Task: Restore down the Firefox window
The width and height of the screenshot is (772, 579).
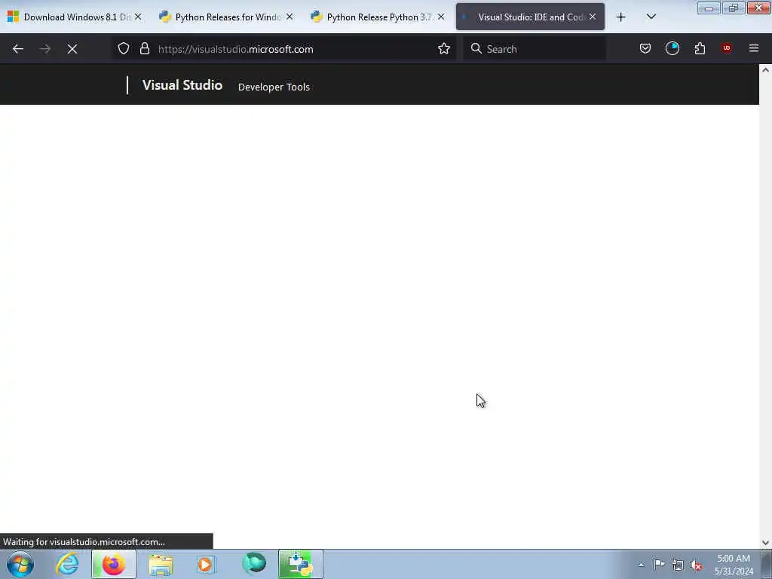Action: (x=733, y=8)
